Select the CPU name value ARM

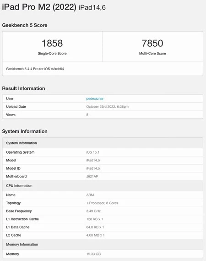pos(90,195)
